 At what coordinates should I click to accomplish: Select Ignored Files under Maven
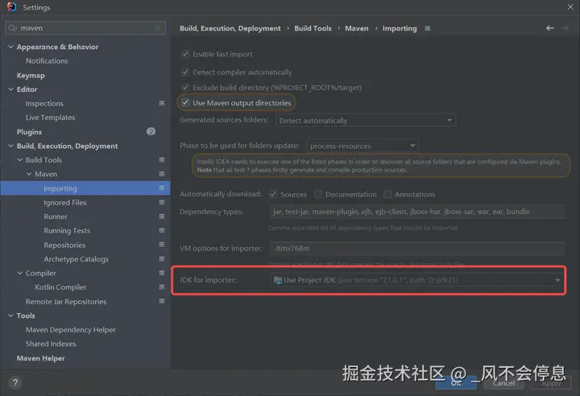point(64,203)
